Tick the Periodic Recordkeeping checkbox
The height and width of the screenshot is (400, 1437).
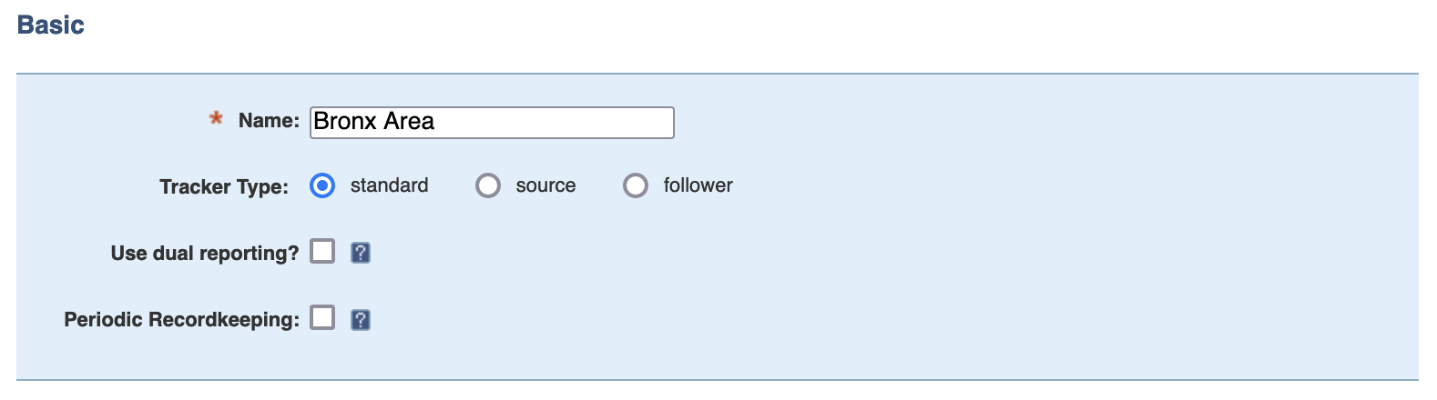(x=322, y=317)
